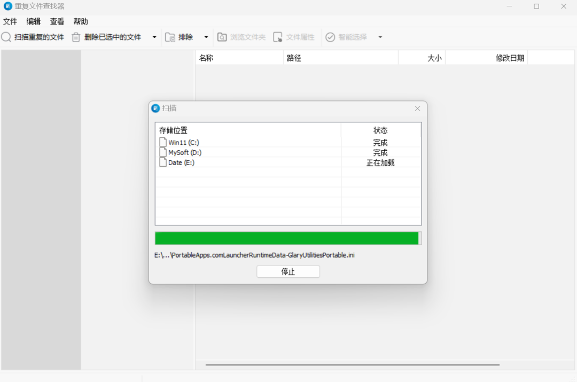577x382 pixels.
Task: Click the scan duplicate files magnifier icon
Action: (6, 37)
